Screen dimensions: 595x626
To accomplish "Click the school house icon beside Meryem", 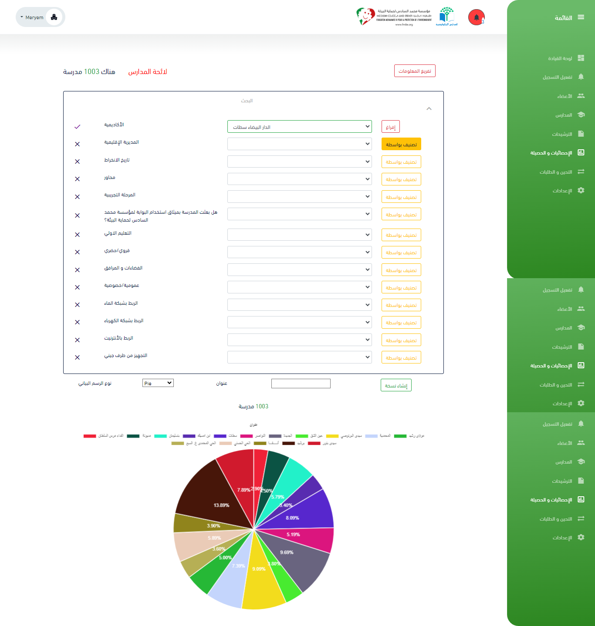I will click(54, 17).
